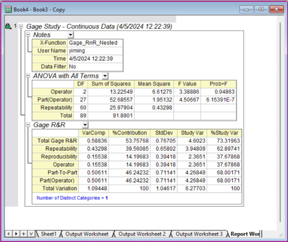Click the scroll tabs right arrow
The height and width of the screenshot is (242, 288).
point(16,234)
